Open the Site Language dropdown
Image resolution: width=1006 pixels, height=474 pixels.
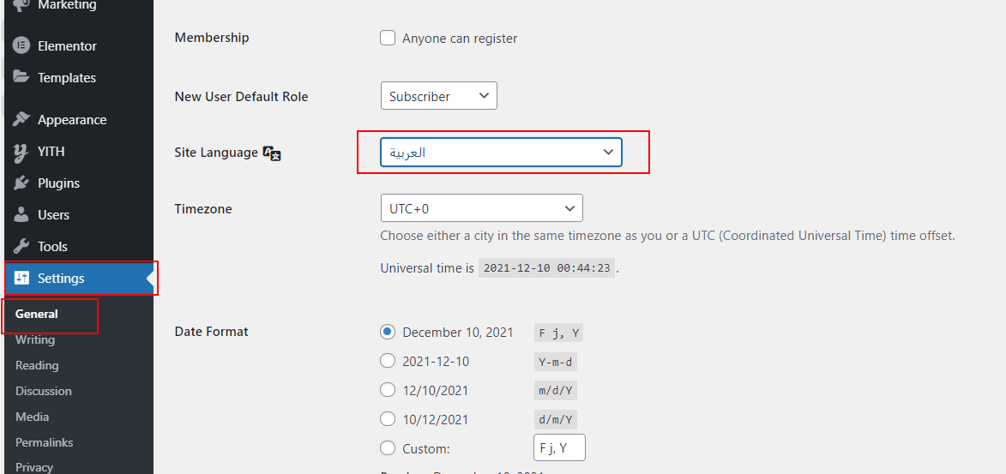pyautogui.click(x=501, y=153)
